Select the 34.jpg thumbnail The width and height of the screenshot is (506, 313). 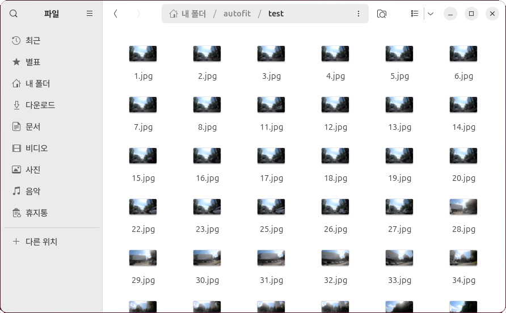[463, 257]
